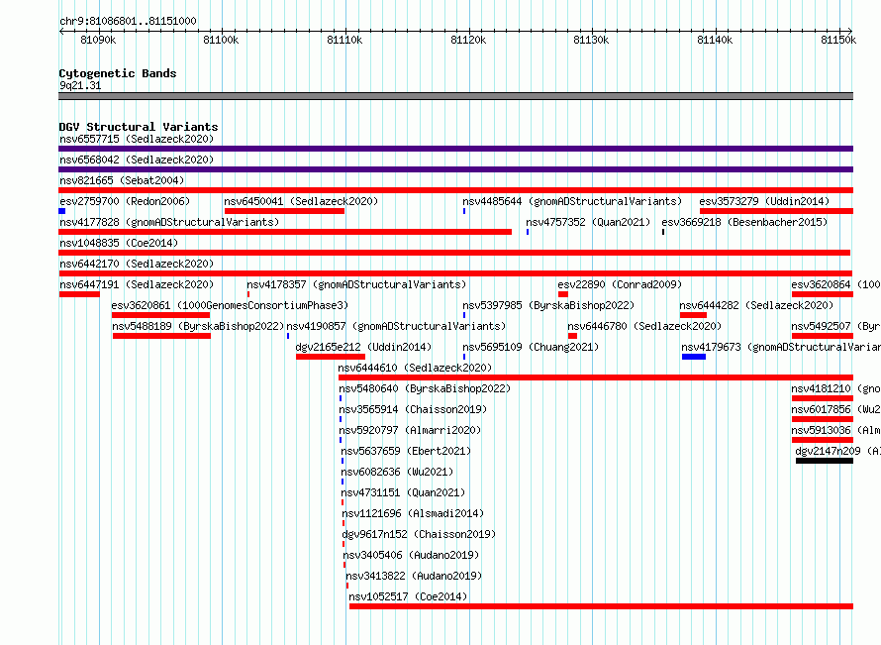Open variant nsv6446780 (Sedlazeck2020)
Image resolution: width=881 pixels, height=645 pixels.
[644, 326]
